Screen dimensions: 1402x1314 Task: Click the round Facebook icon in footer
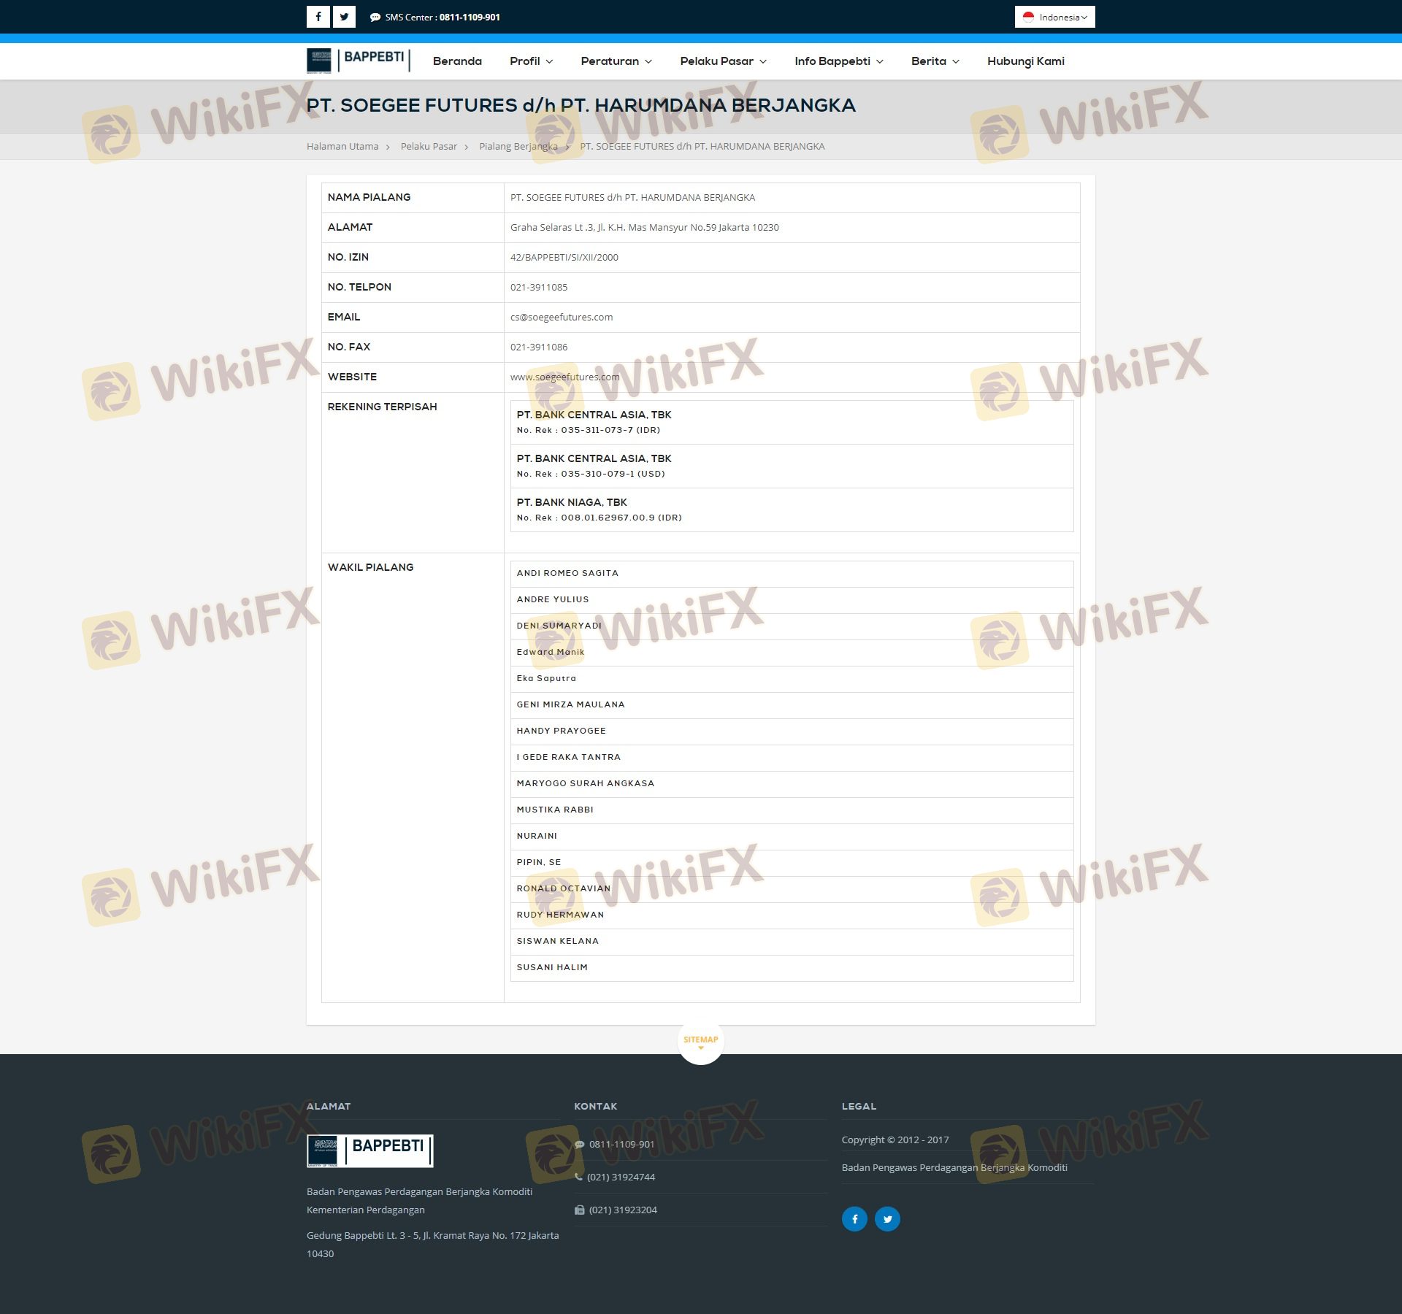point(854,1218)
